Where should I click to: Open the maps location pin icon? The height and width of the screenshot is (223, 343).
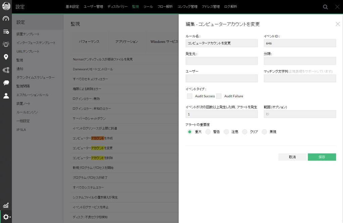[x=6, y=57]
